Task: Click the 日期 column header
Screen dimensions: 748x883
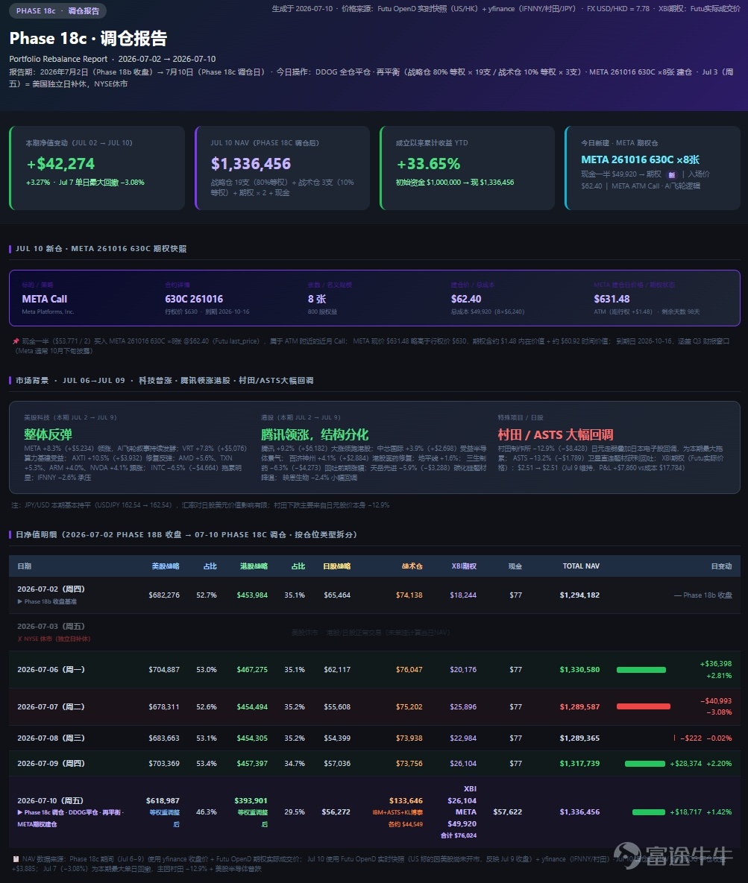Action: [x=25, y=566]
